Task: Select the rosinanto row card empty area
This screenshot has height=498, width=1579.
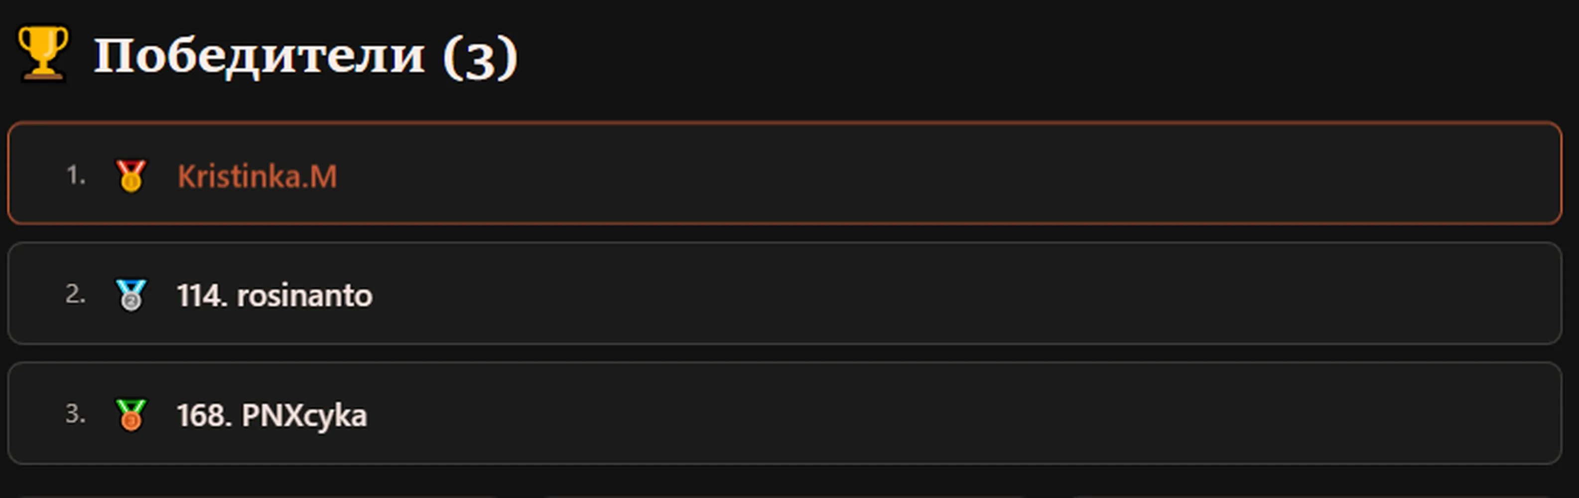Action: click(x=920, y=293)
